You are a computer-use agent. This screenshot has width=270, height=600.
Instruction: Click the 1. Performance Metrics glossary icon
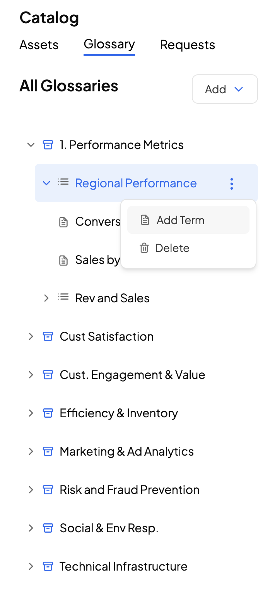tap(48, 145)
